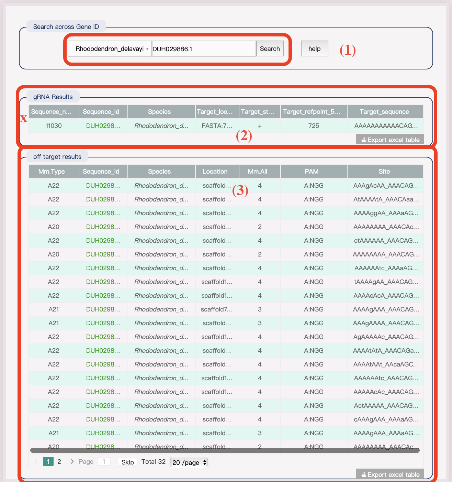Click Target_loc... column header
452x482 pixels.
click(x=217, y=112)
